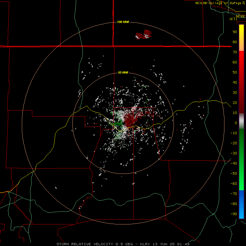The width and height of the screenshot is (246, 246).
Task: Click the 70 value on the color scale
Action: point(235,52)
